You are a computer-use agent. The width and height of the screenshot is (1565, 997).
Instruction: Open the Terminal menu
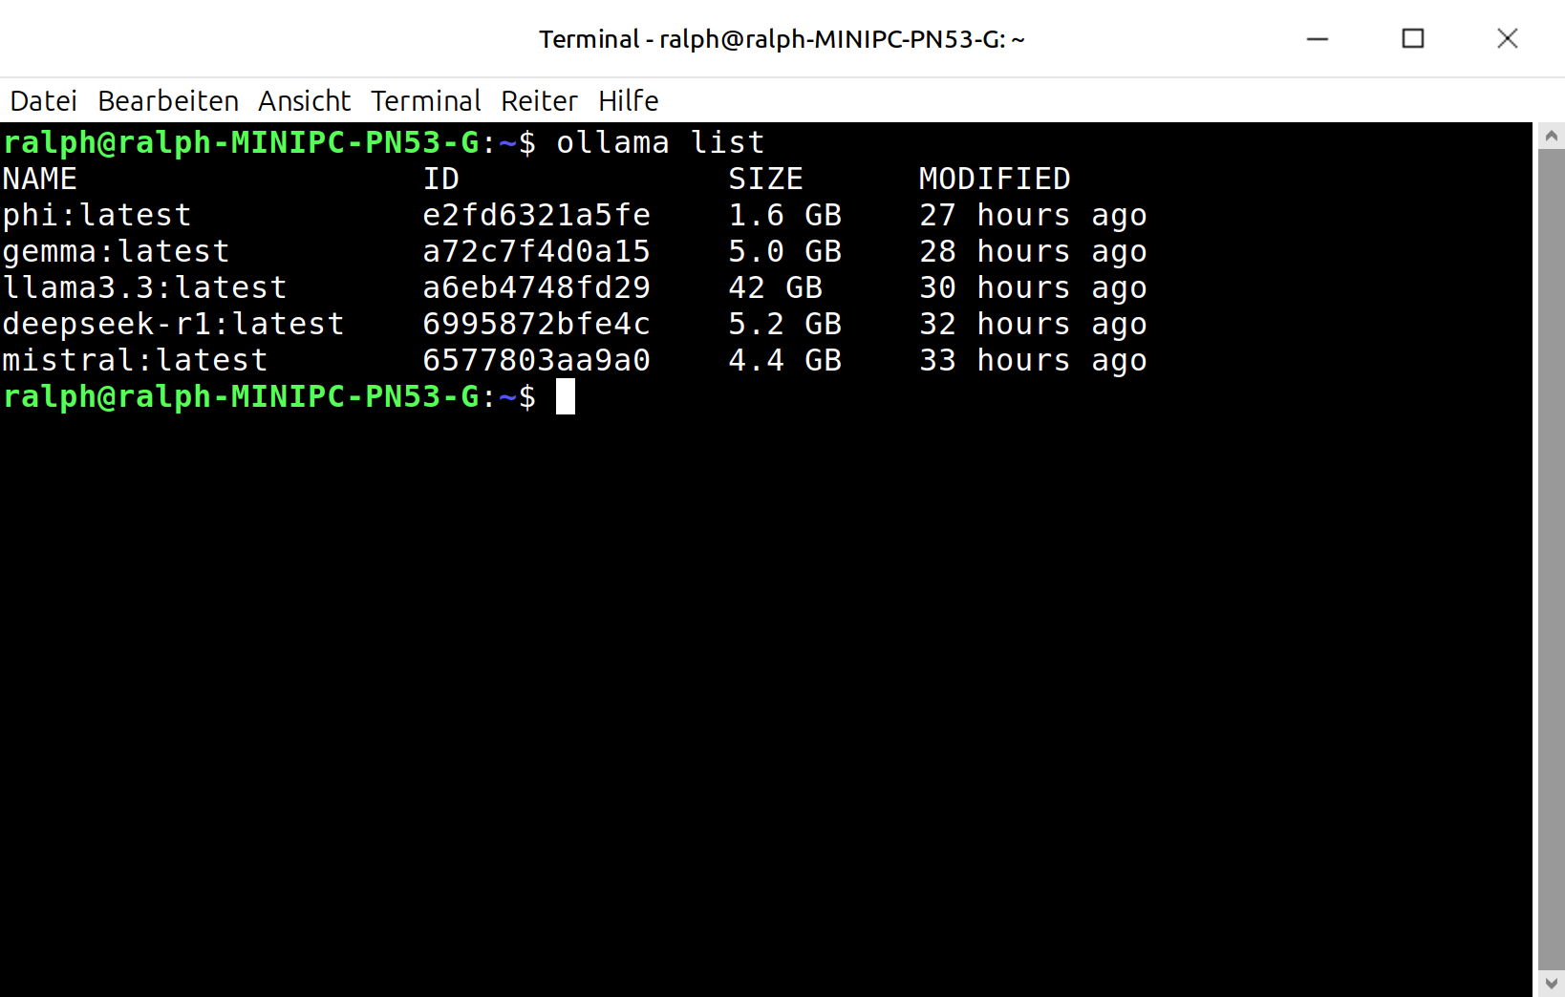pos(426,100)
